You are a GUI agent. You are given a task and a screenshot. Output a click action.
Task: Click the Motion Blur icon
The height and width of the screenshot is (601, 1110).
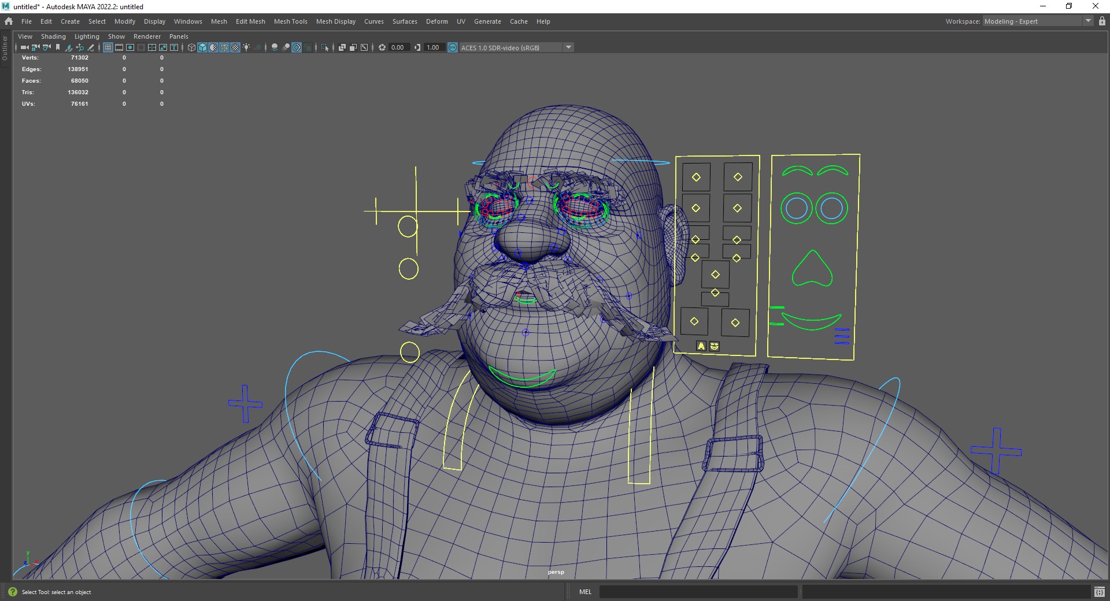[286, 47]
